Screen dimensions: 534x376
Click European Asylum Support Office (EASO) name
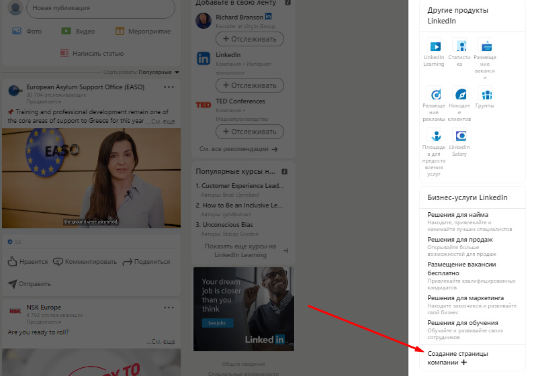85,87
